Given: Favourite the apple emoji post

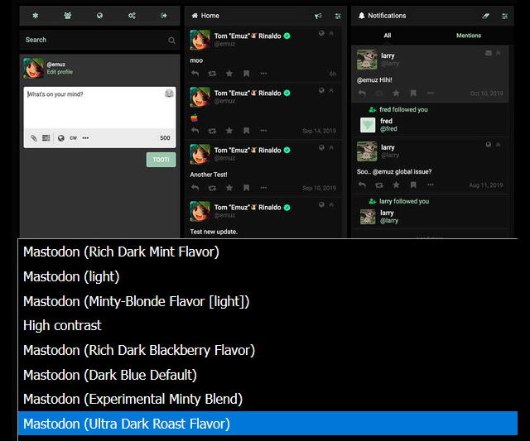Looking at the screenshot, I should coord(229,131).
